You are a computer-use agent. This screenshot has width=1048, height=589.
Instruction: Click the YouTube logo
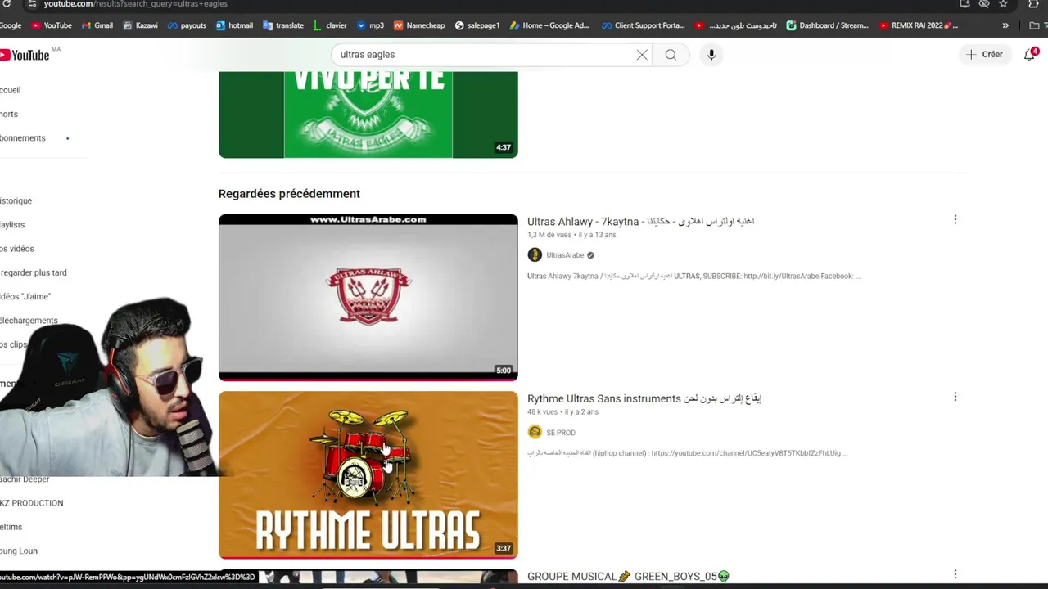25,55
